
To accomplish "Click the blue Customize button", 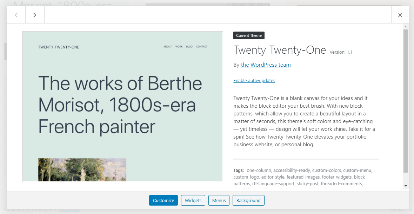I will pos(163,200).
